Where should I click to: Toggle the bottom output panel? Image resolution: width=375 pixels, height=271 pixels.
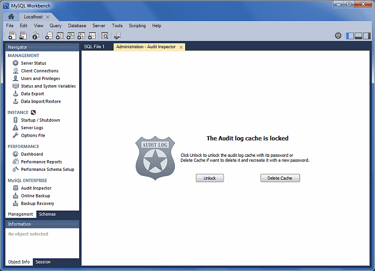[358, 36]
